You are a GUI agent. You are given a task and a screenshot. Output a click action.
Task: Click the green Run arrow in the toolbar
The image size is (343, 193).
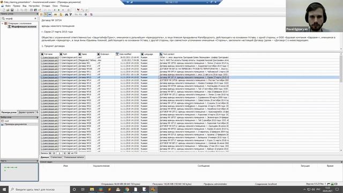58,10
